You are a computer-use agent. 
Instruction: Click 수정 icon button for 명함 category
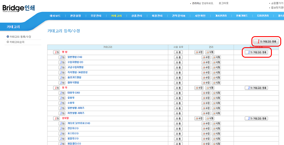199,52
